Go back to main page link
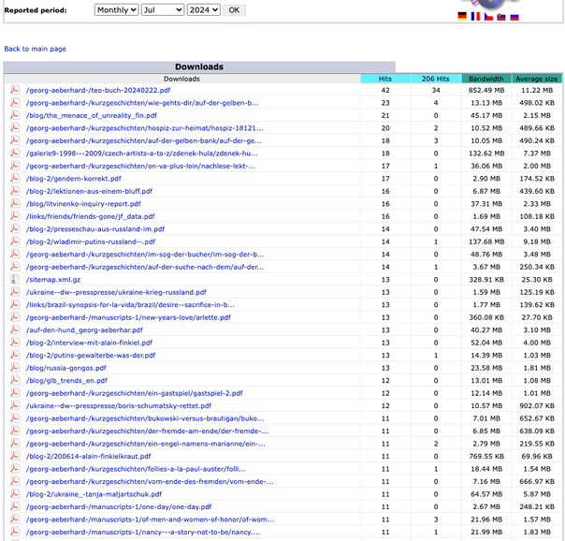The width and height of the screenshot is (565, 541). click(35, 49)
